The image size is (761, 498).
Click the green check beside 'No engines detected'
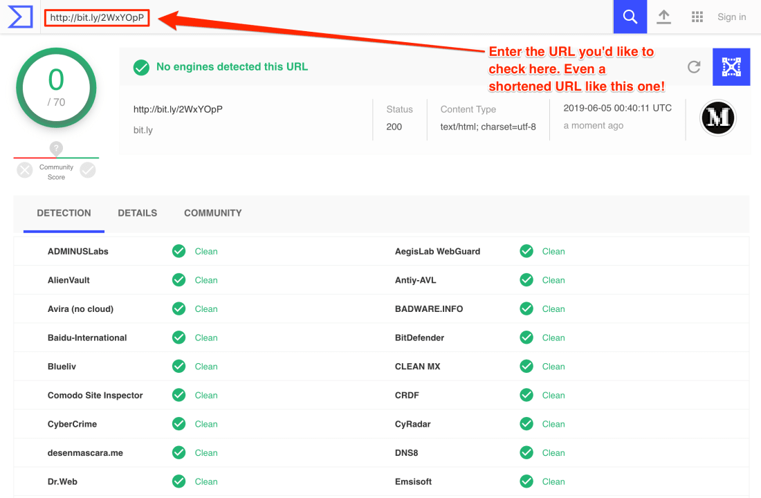pos(141,68)
